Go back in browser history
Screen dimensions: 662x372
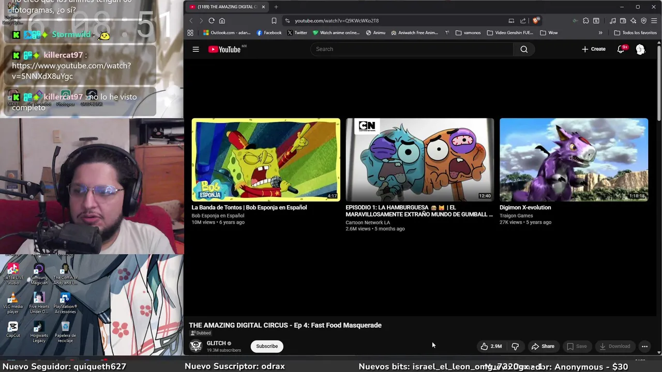pyautogui.click(x=191, y=21)
